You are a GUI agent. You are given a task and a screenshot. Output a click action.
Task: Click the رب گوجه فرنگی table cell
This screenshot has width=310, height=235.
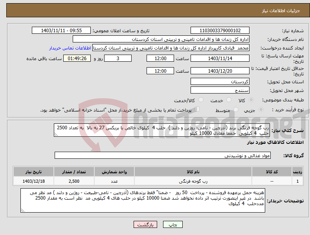(193, 181)
